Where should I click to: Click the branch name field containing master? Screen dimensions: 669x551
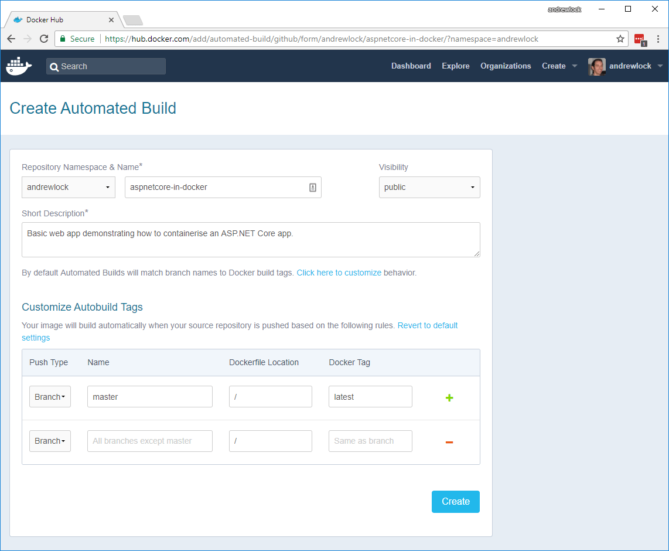tap(150, 397)
